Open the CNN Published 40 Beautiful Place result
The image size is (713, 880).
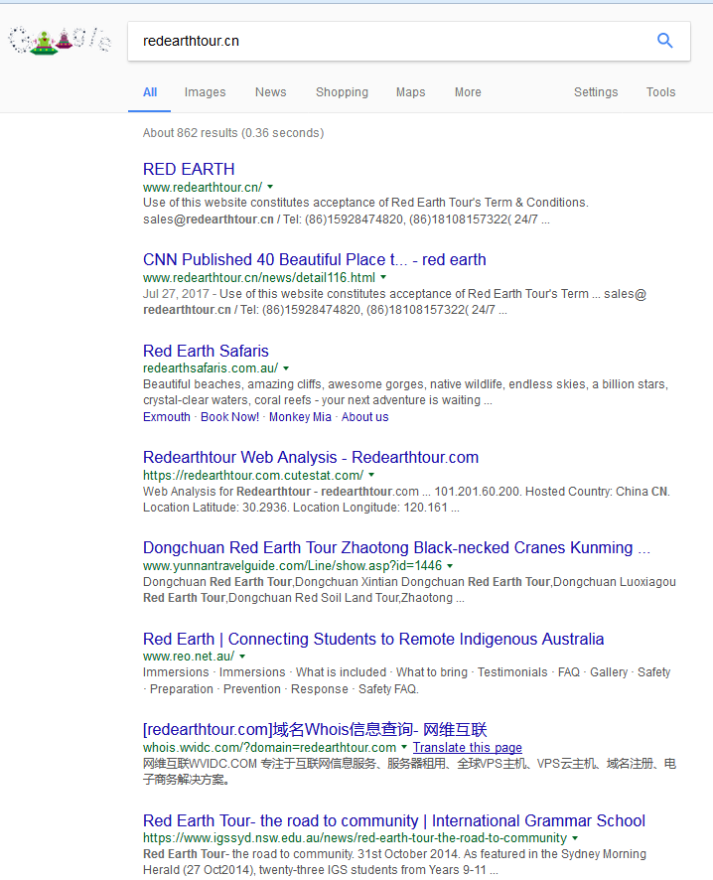[x=315, y=260]
